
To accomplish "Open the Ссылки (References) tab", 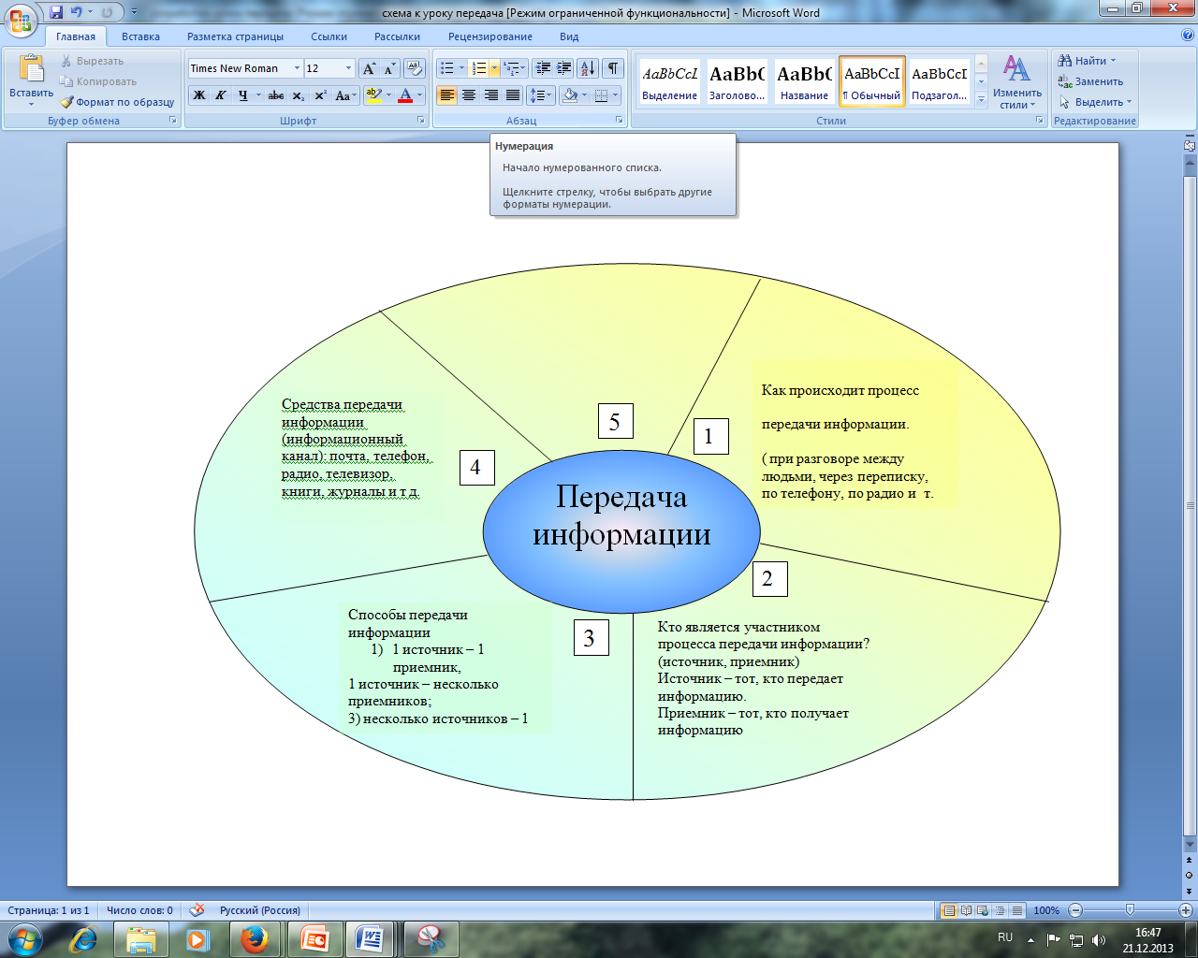I will pos(329,36).
